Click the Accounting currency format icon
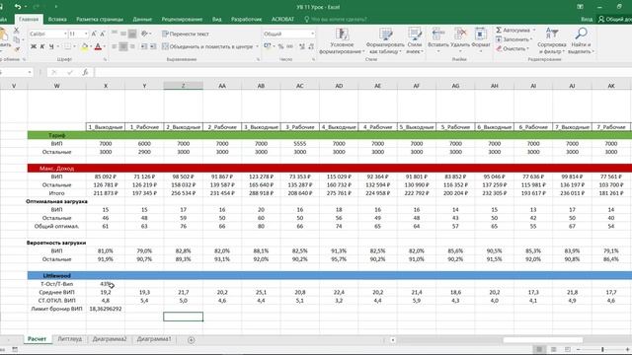632x355 pixels. coord(268,46)
